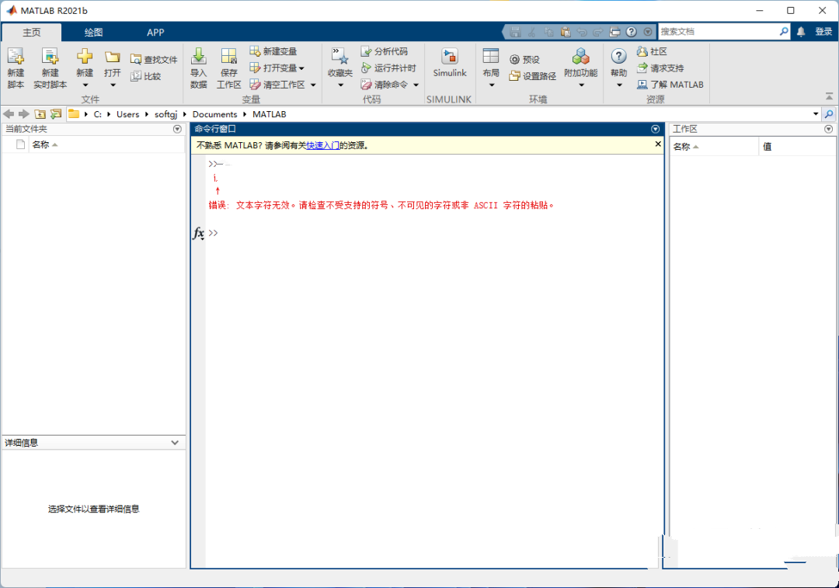
Task: Click the magnifier in the documentation search box
Action: pos(784,32)
